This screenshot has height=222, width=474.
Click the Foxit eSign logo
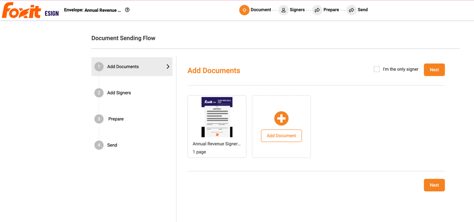click(30, 10)
